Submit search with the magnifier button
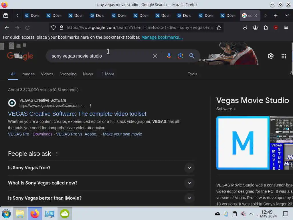293x220 pixels. (x=192, y=56)
